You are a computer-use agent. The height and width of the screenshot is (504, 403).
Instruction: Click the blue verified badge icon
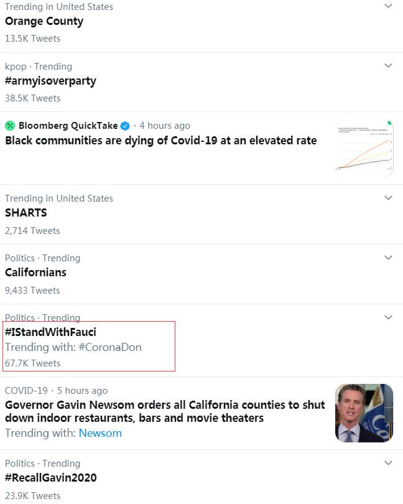tap(125, 126)
